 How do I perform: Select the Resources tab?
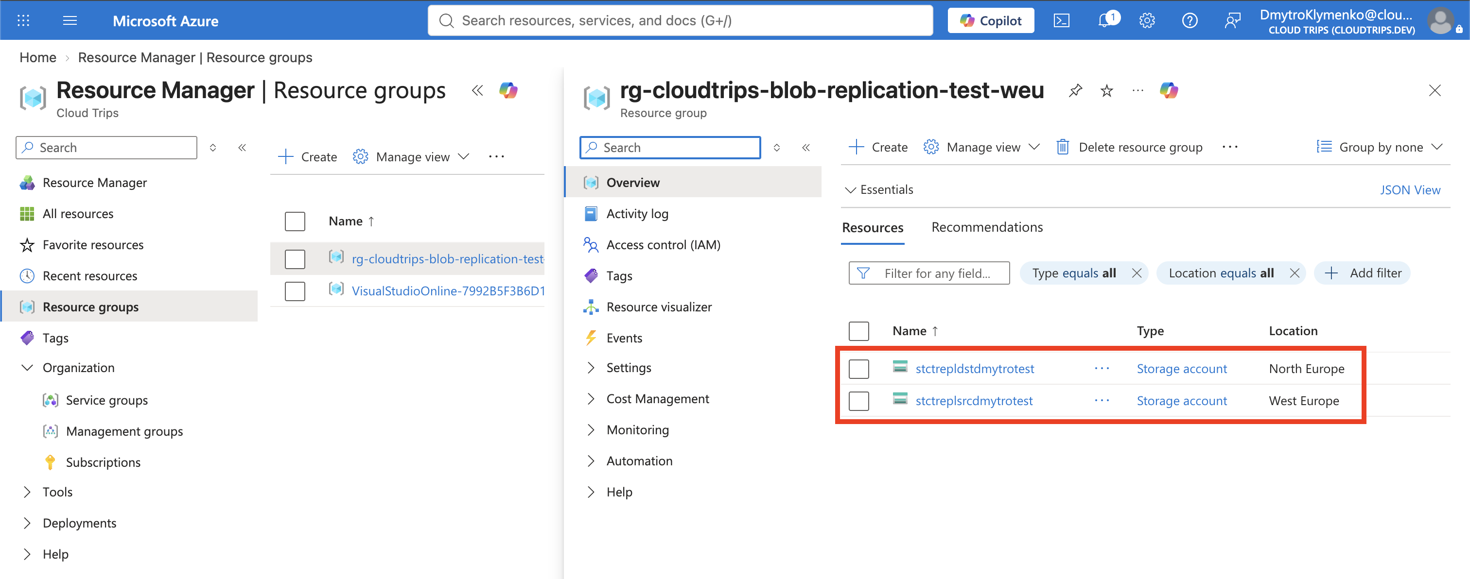(x=873, y=228)
